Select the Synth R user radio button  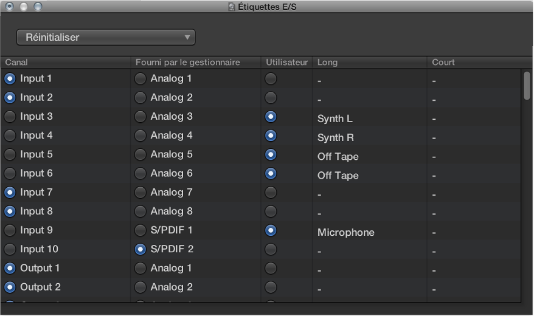pyautogui.click(x=271, y=136)
